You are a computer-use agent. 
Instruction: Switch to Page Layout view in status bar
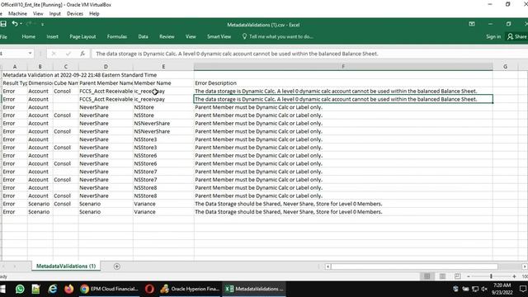click(442, 276)
